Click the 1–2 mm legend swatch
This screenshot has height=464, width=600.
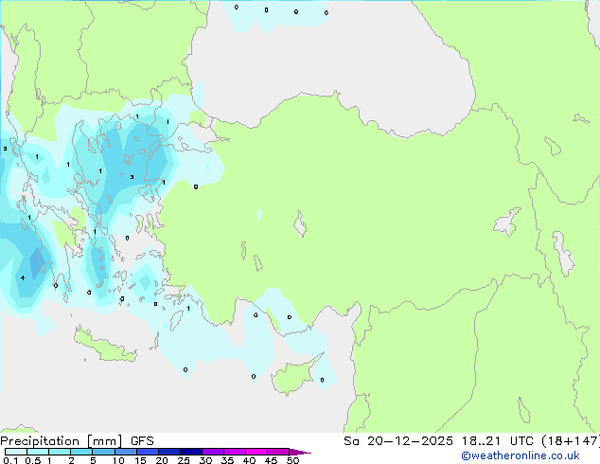[60, 452]
